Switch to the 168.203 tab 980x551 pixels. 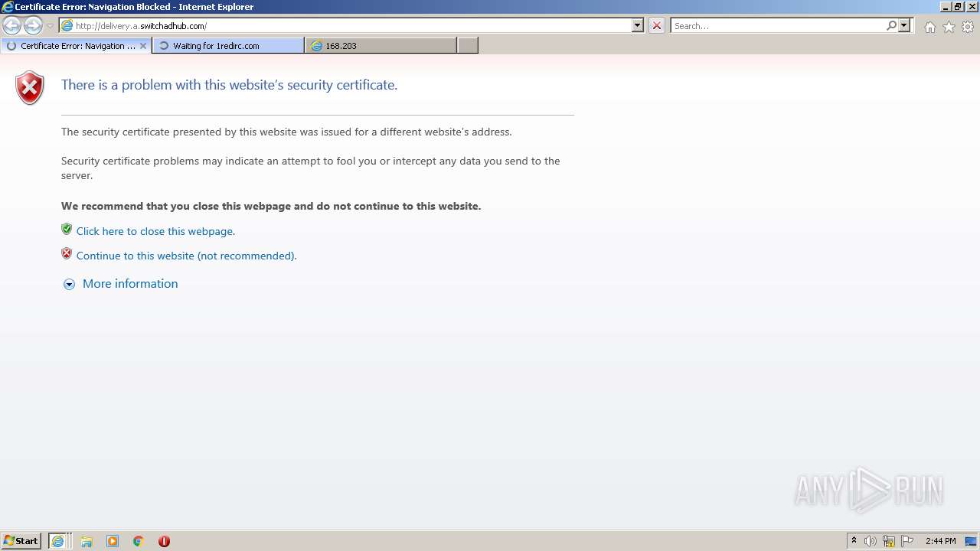point(381,46)
